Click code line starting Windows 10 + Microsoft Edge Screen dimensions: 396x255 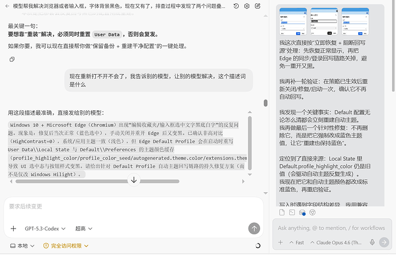tap(124, 125)
